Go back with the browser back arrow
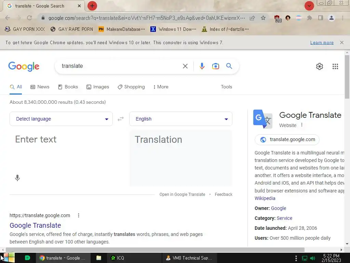350x263 pixels. click(x=8, y=18)
